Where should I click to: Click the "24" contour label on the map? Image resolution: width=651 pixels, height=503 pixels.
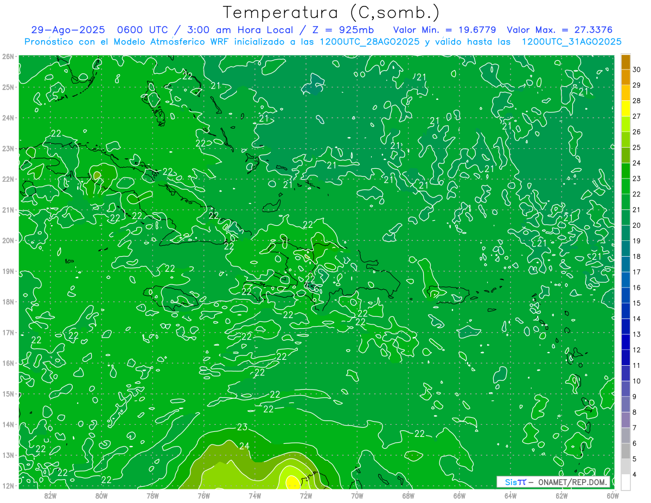244,446
